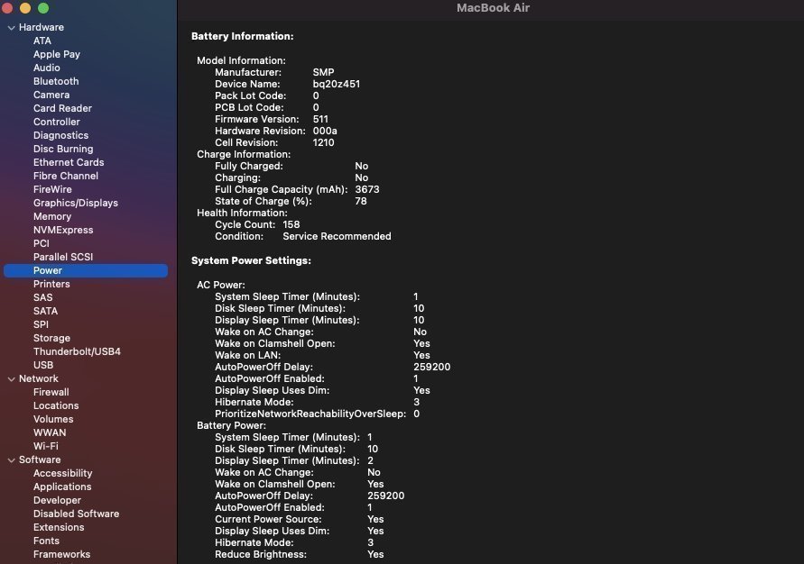
Task: Select Wi-Fi under Network
Action: (x=46, y=446)
